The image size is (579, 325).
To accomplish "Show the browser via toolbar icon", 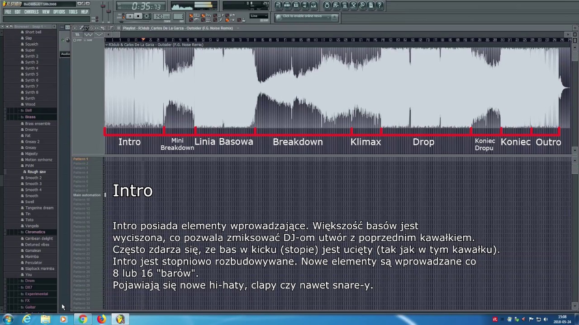I will [304, 5].
